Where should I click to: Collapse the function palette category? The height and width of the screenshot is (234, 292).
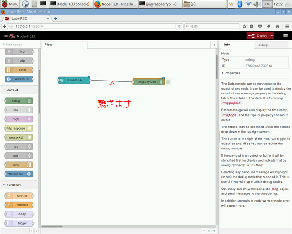[19, 185]
